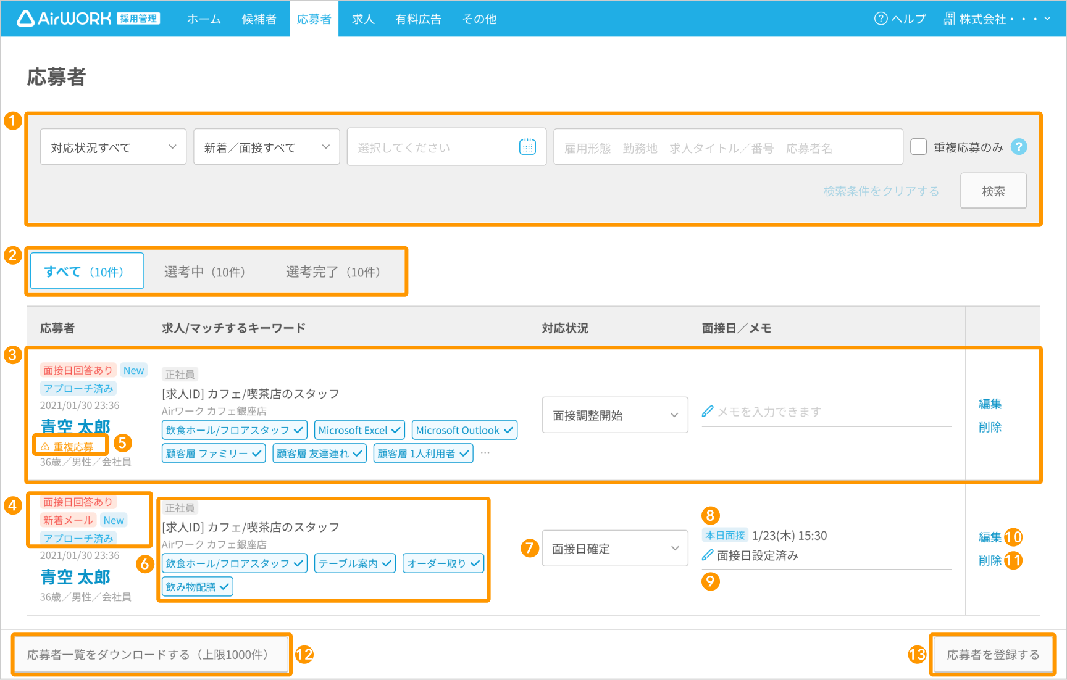Toggle the 顧客層 友達連れ keyword tag
The image size is (1067, 680).
tap(319, 454)
